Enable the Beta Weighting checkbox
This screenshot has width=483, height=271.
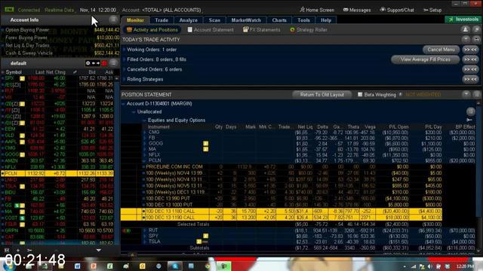(x=360, y=95)
